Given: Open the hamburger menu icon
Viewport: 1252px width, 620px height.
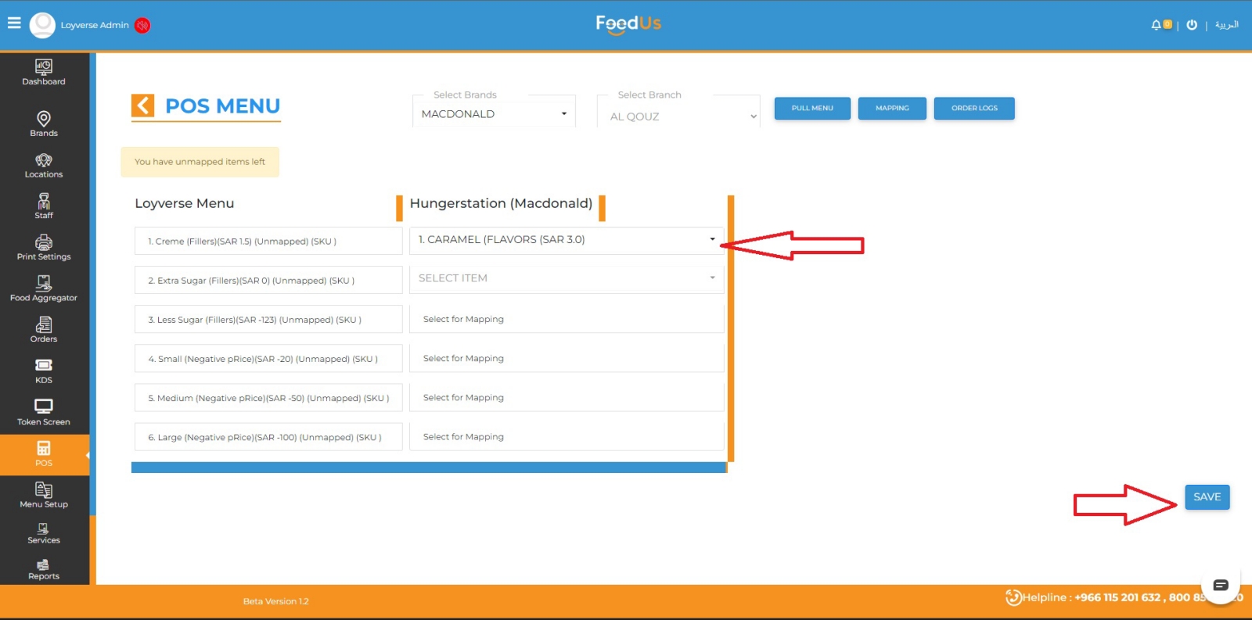Looking at the screenshot, I should 14,23.
